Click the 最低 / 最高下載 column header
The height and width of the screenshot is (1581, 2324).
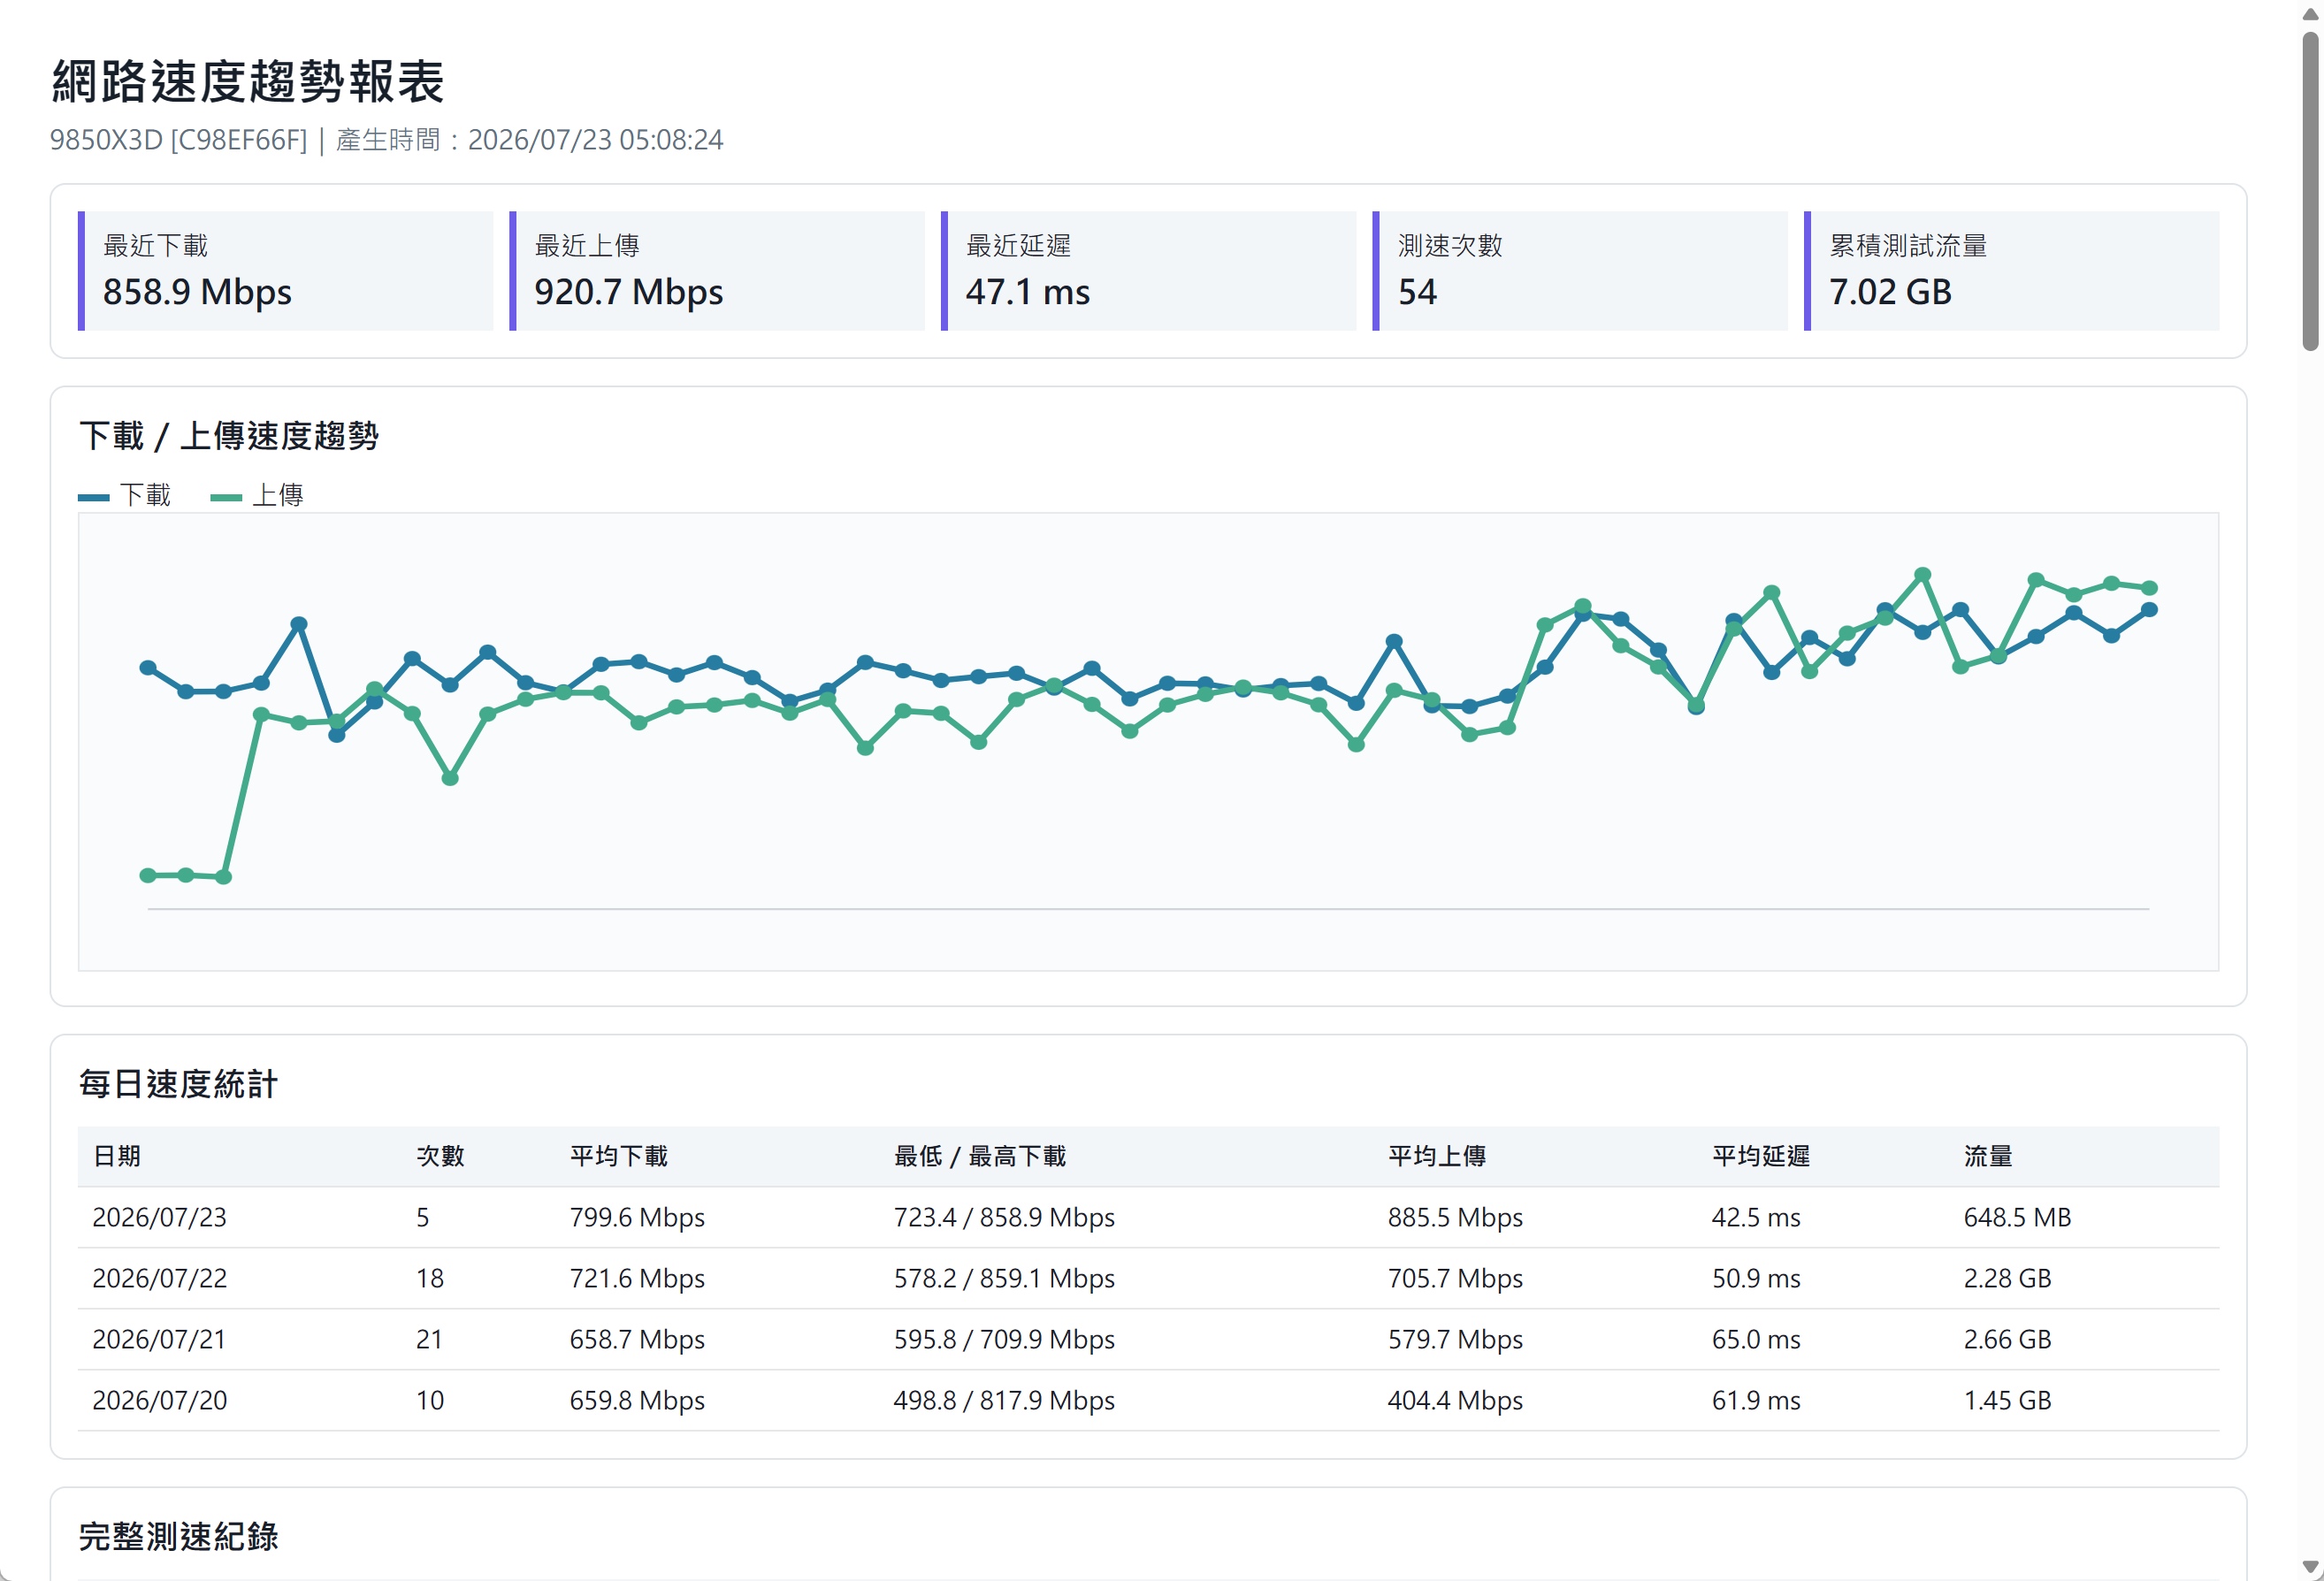click(980, 1156)
